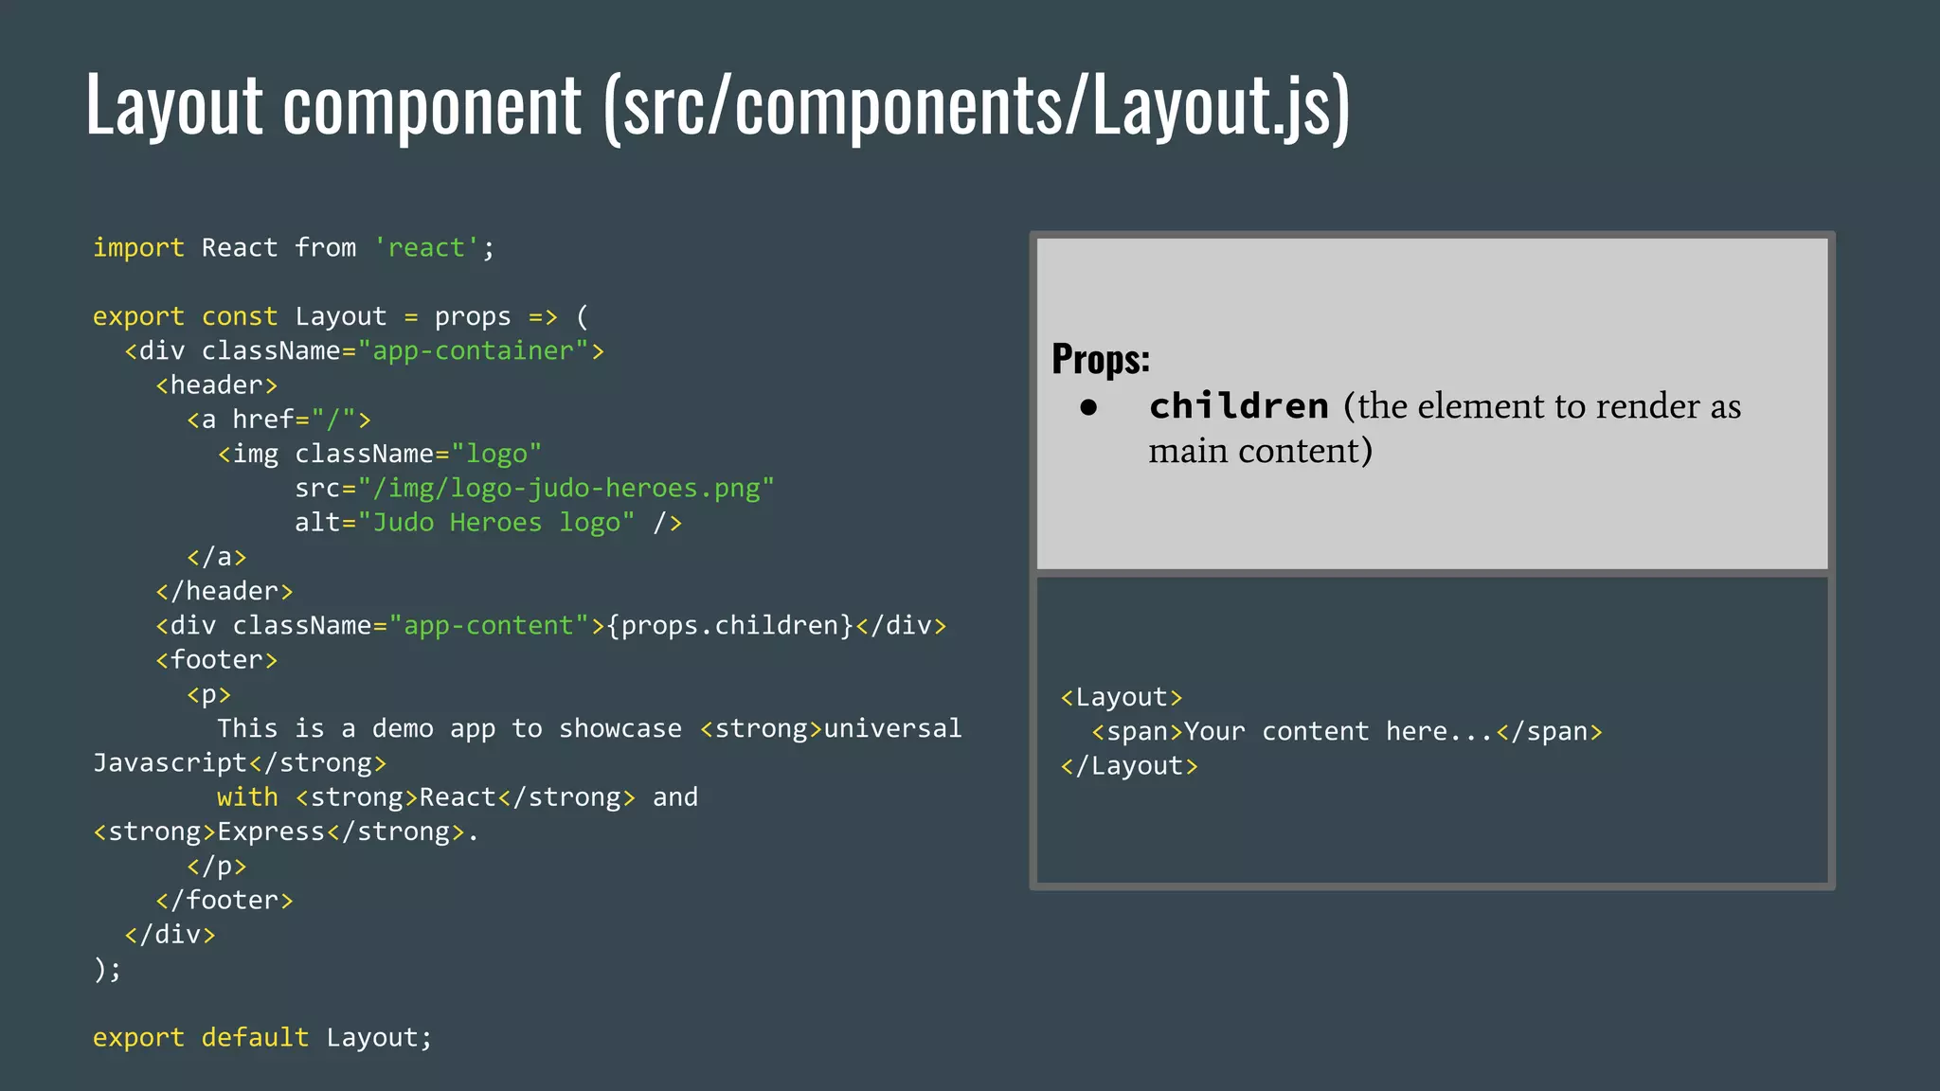Image resolution: width=1940 pixels, height=1091 pixels.
Task: Click the 'export const Layout = props => (' line
Action: 340,316
